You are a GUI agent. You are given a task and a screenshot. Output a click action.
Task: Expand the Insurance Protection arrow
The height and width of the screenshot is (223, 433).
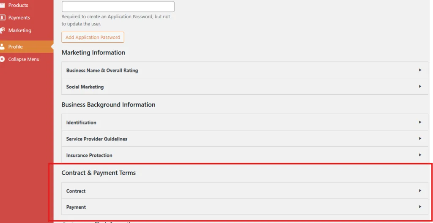[x=420, y=155]
